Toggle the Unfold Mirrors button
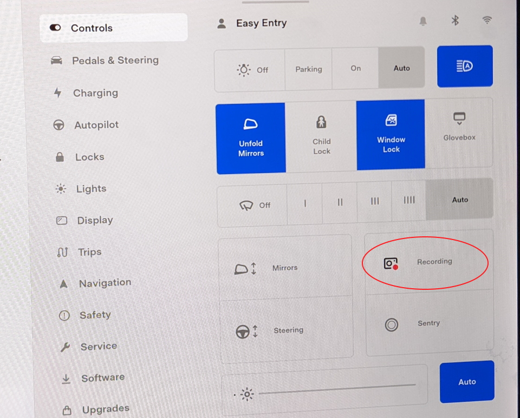This screenshot has height=418, width=520. 251,138
